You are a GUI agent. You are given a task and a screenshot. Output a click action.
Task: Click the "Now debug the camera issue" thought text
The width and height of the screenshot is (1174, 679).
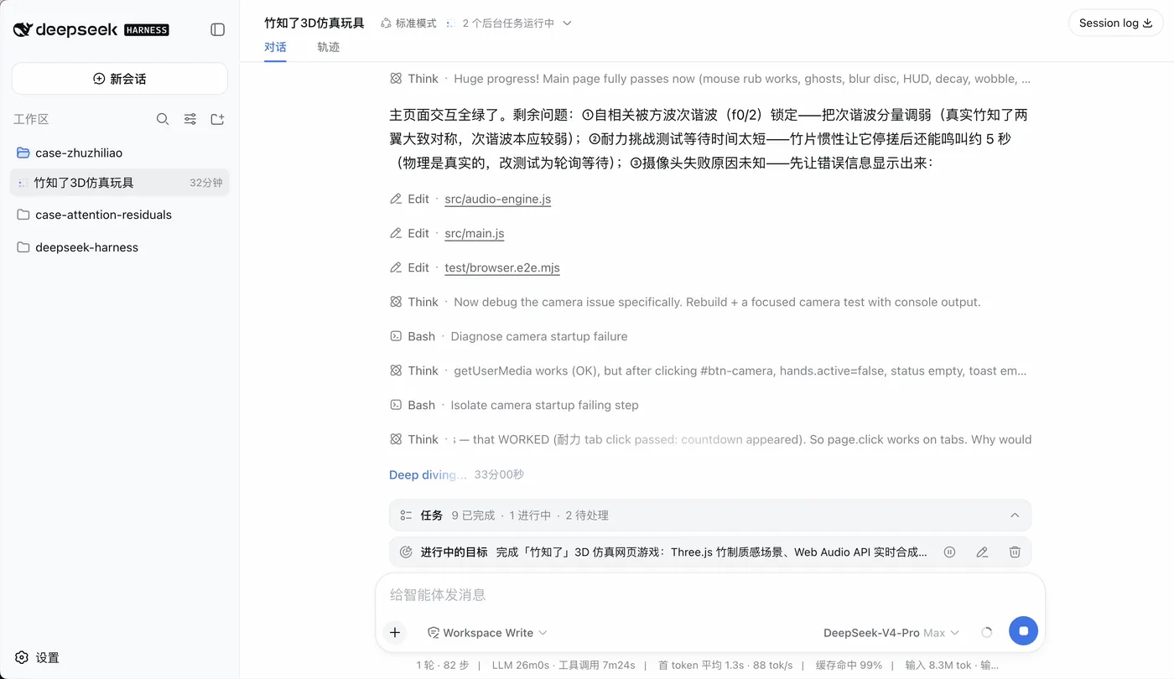click(x=717, y=302)
